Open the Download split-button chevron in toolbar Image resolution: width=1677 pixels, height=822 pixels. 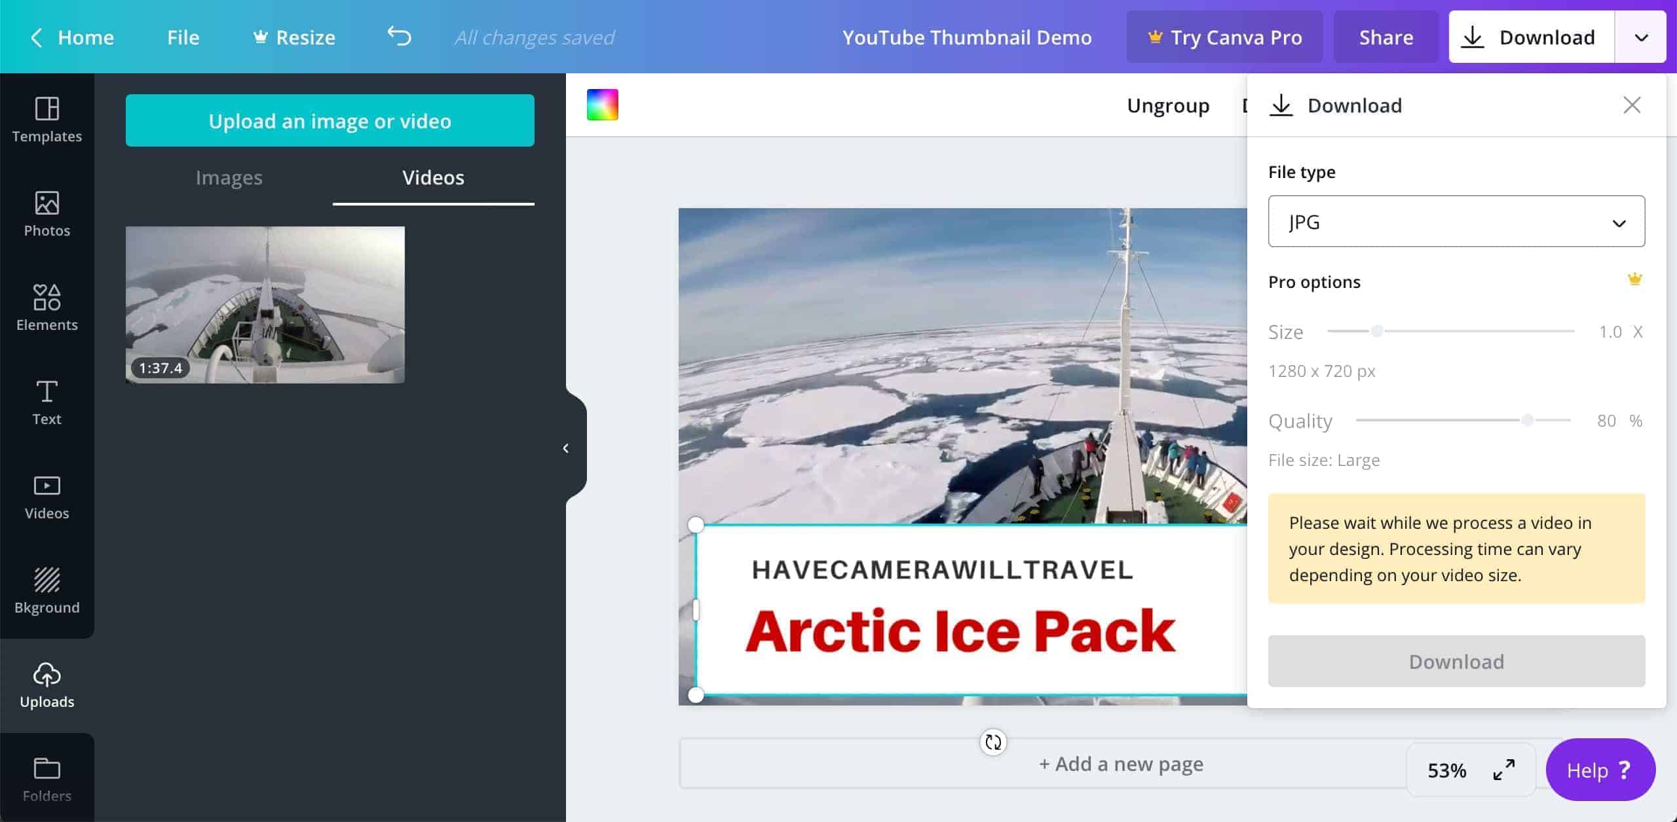[x=1640, y=37]
